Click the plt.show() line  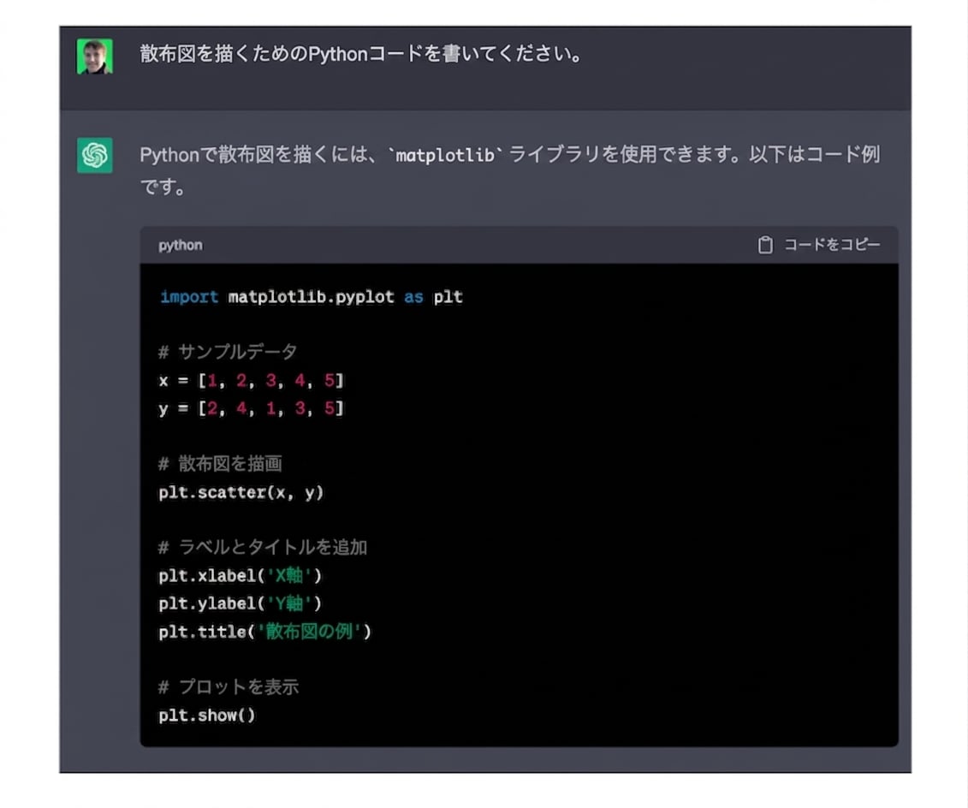click(x=207, y=716)
